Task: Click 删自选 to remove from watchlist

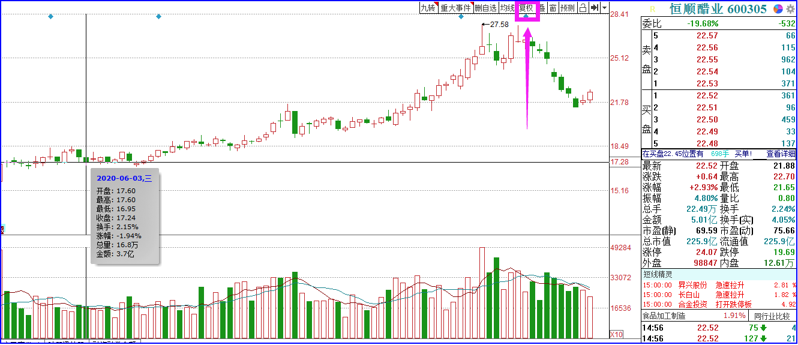Action: point(485,8)
